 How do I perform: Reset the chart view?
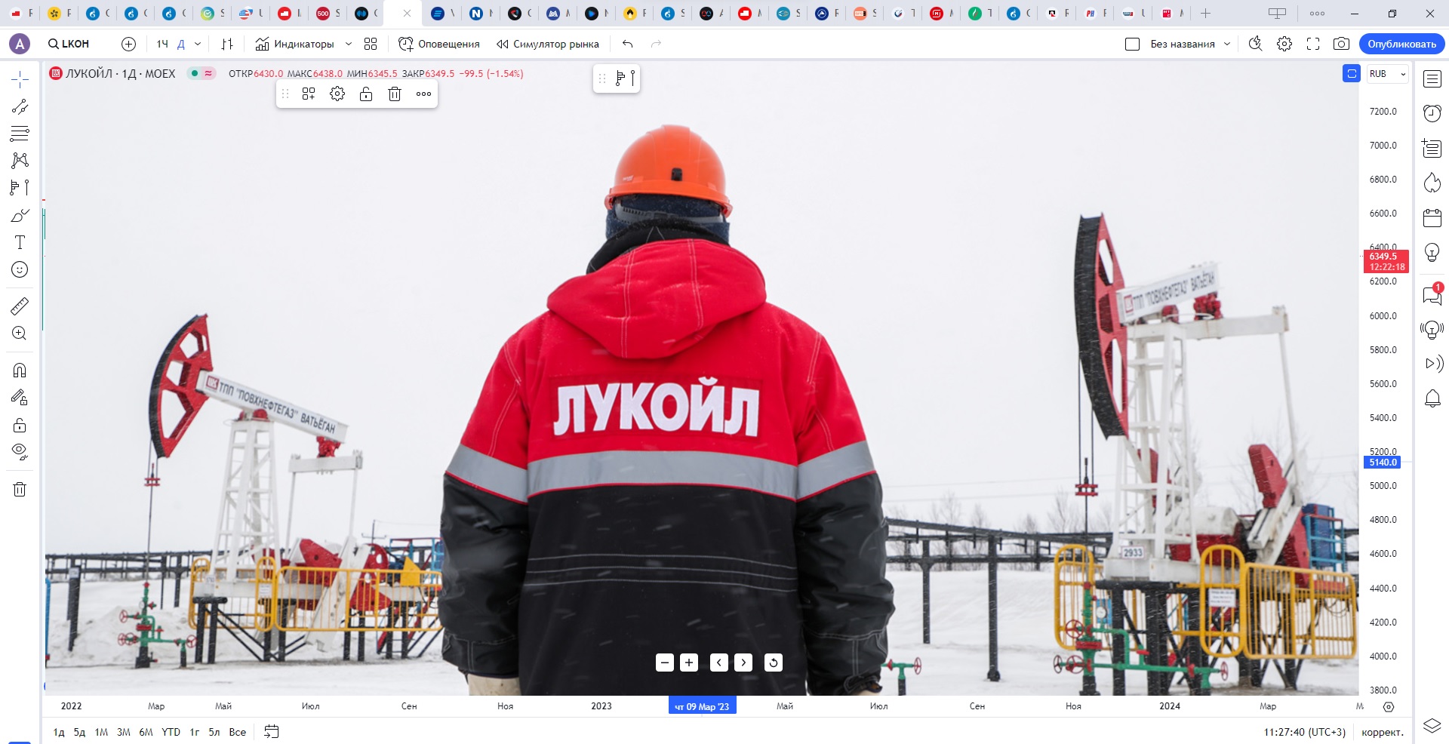pyautogui.click(x=774, y=663)
